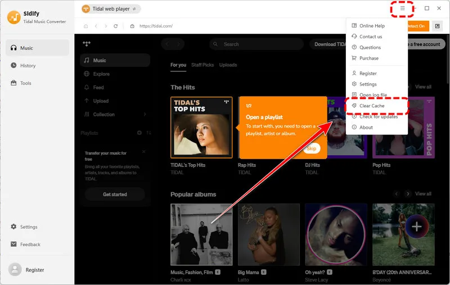Click the tidal.com address field
The image size is (450, 285).
point(156,26)
